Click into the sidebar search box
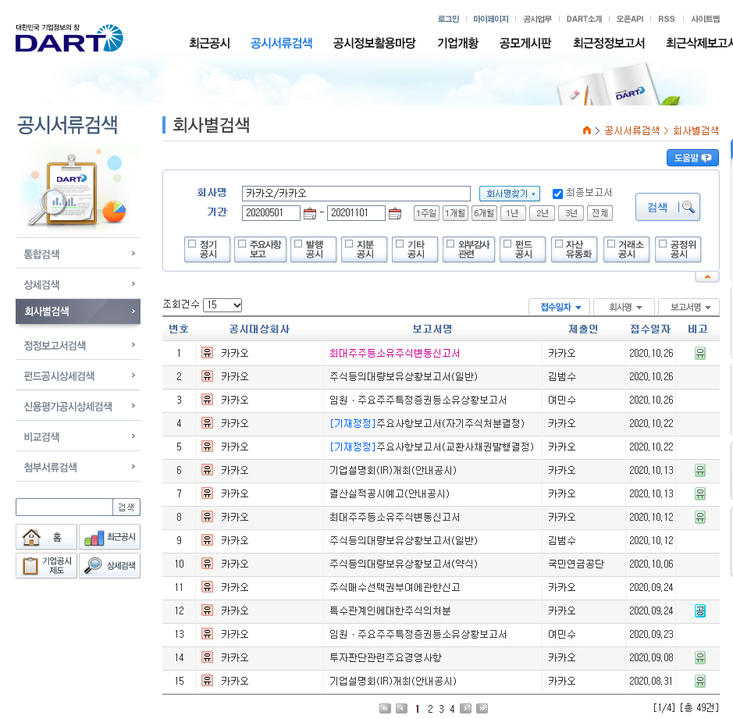 [x=65, y=507]
